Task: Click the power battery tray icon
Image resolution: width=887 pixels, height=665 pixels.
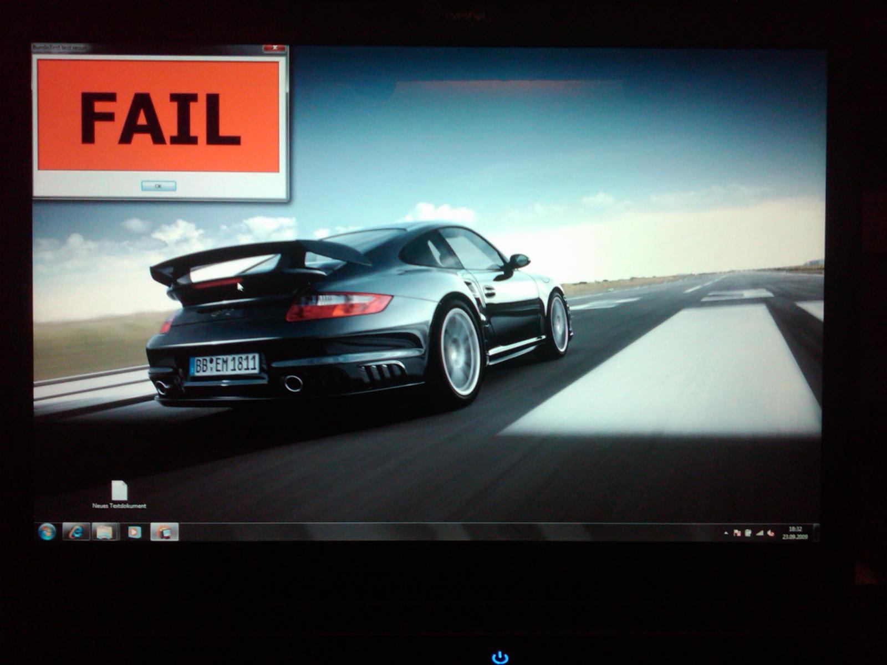Action: pos(748,533)
